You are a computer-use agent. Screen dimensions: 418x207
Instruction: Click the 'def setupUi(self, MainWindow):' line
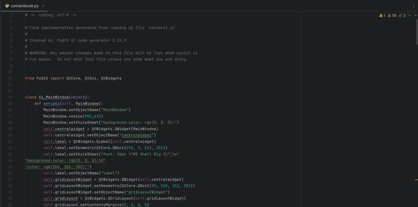[x=69, y=103]
